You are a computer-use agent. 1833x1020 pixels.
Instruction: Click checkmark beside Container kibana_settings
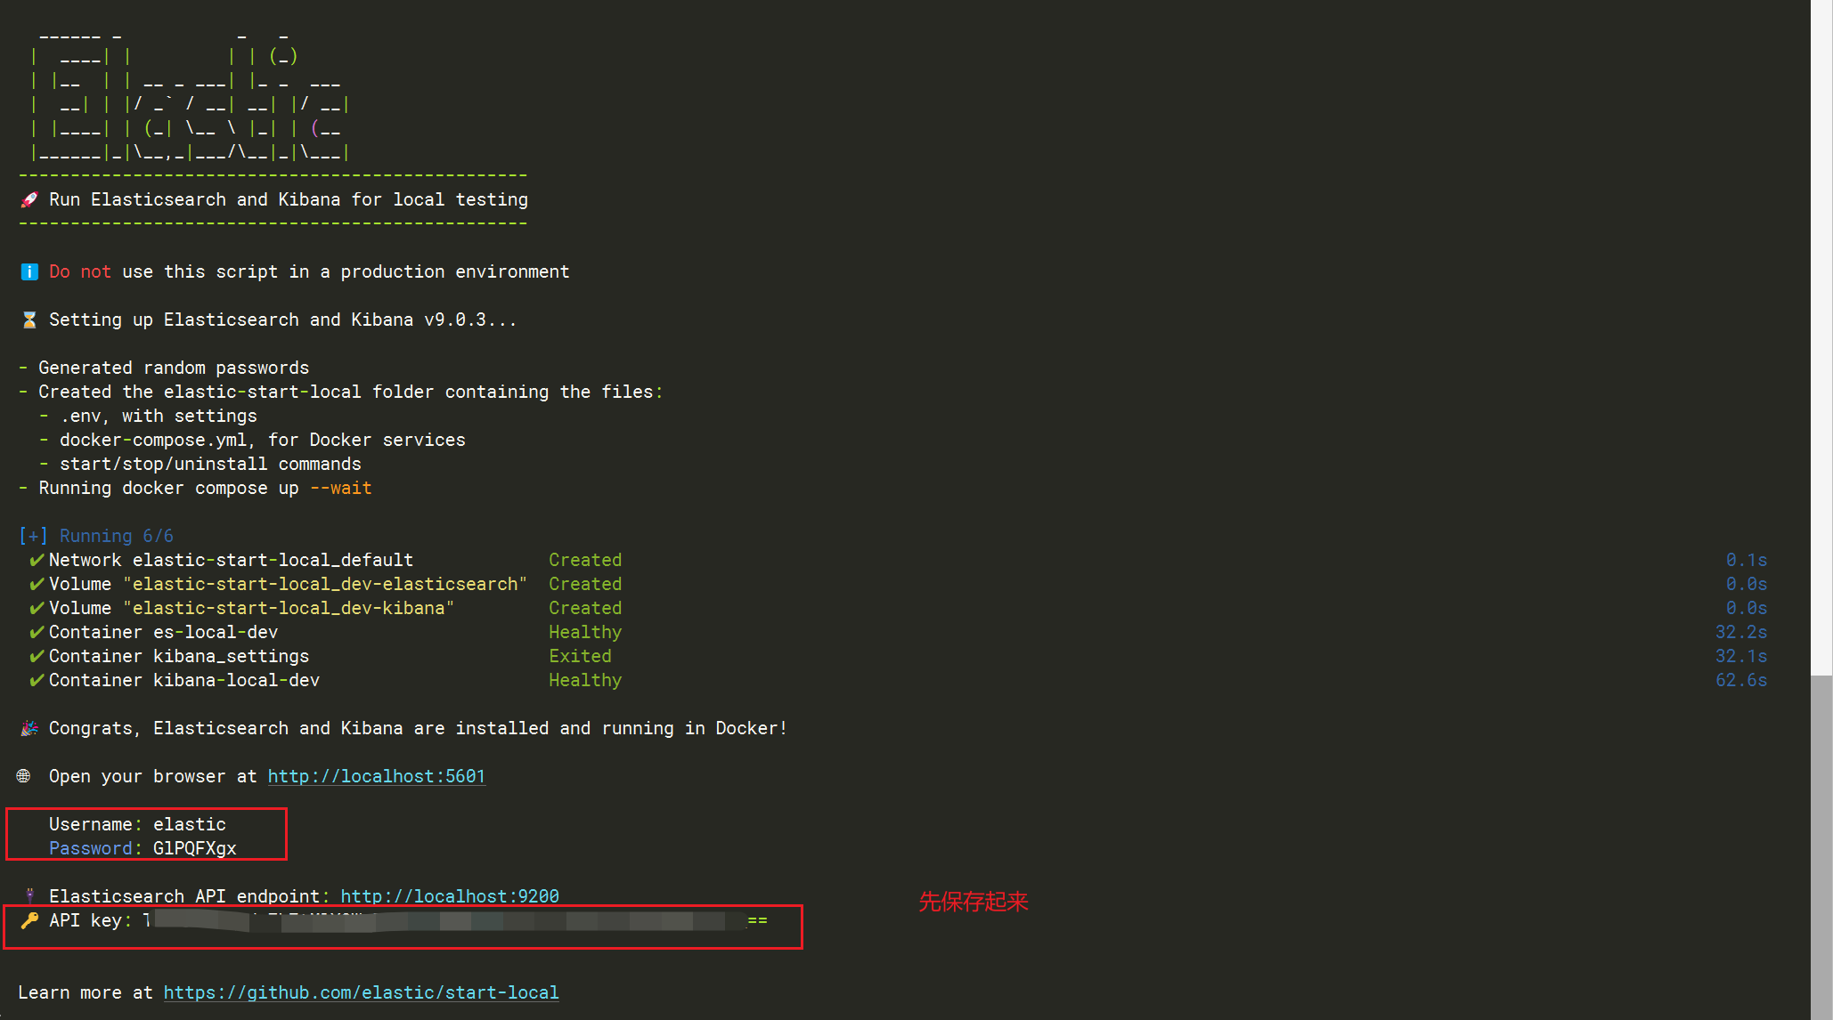coord(37,656)
